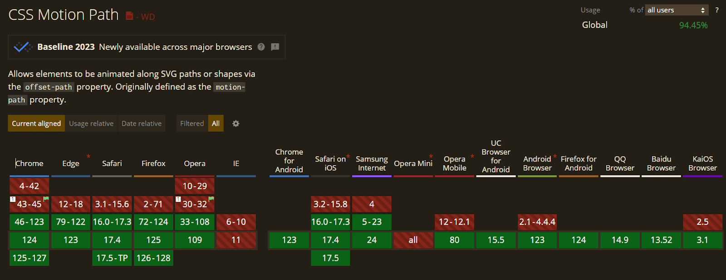Viewport: 726px width, 280px height.
Task: Click the Global usage 94.45% value
Action: 693,25
